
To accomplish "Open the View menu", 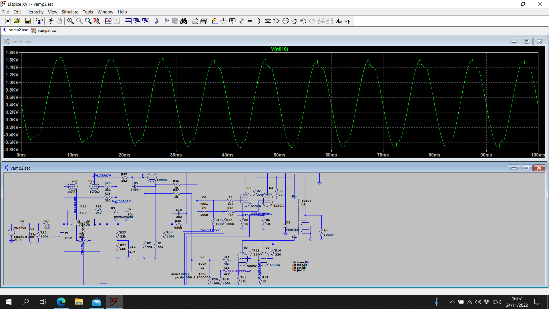I will pos(52,12).
